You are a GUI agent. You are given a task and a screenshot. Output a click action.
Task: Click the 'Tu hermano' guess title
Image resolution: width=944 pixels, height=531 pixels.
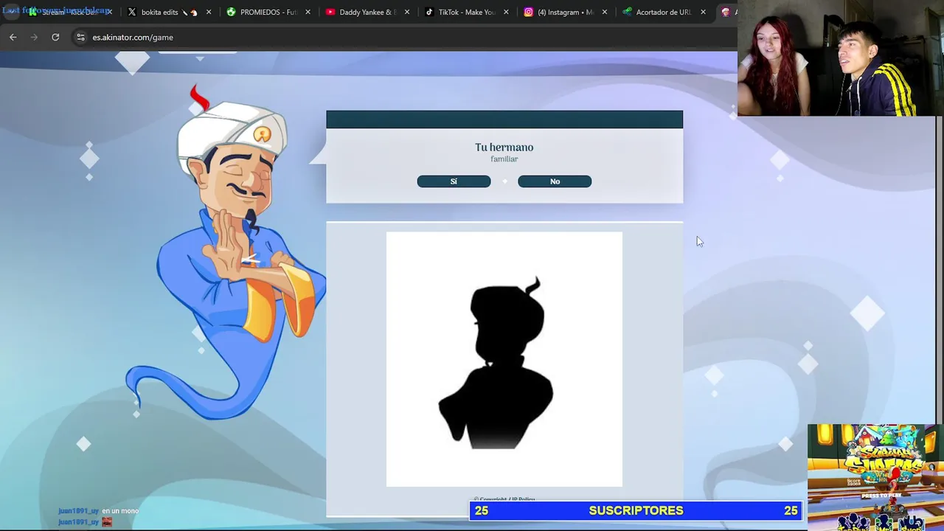pyautogui.click(x=504, y=147)
